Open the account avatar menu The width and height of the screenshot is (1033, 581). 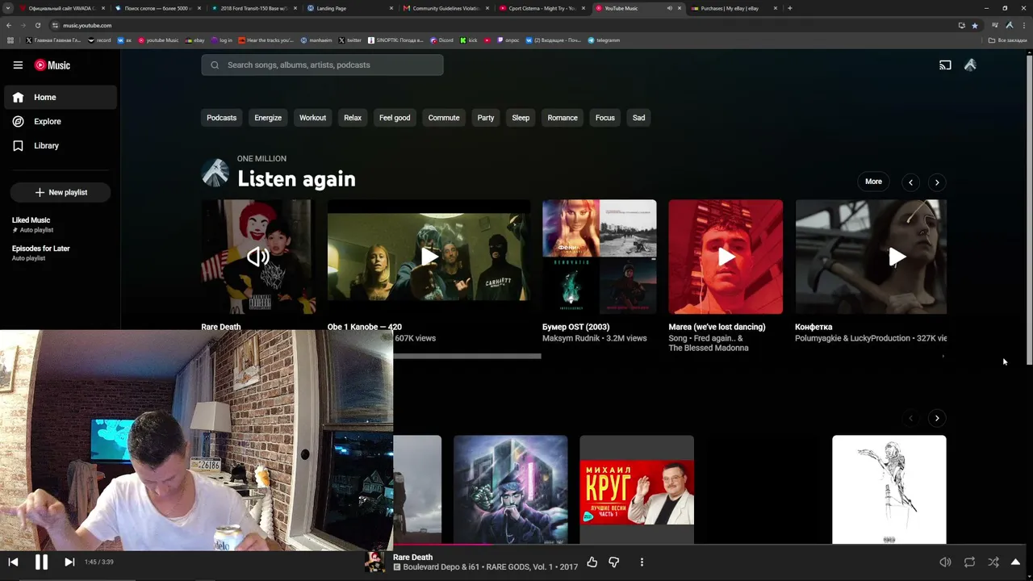[x=970, y=65]
